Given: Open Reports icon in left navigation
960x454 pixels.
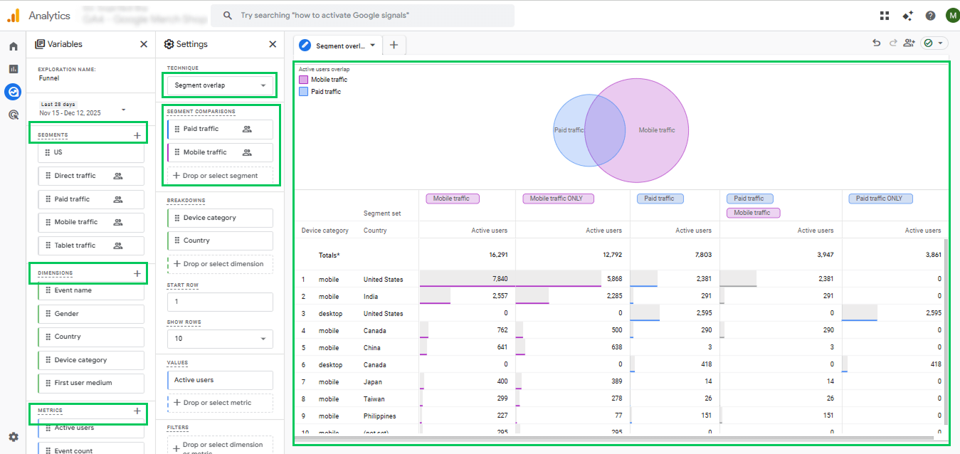Looking at the screenshot, I should (x=14, y=69).
